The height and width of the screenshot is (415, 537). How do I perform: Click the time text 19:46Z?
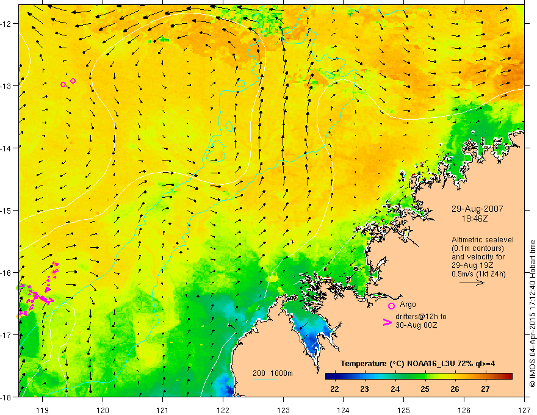coord(475,218)
